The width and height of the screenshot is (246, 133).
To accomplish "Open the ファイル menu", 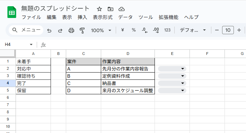I will (31, 17).
